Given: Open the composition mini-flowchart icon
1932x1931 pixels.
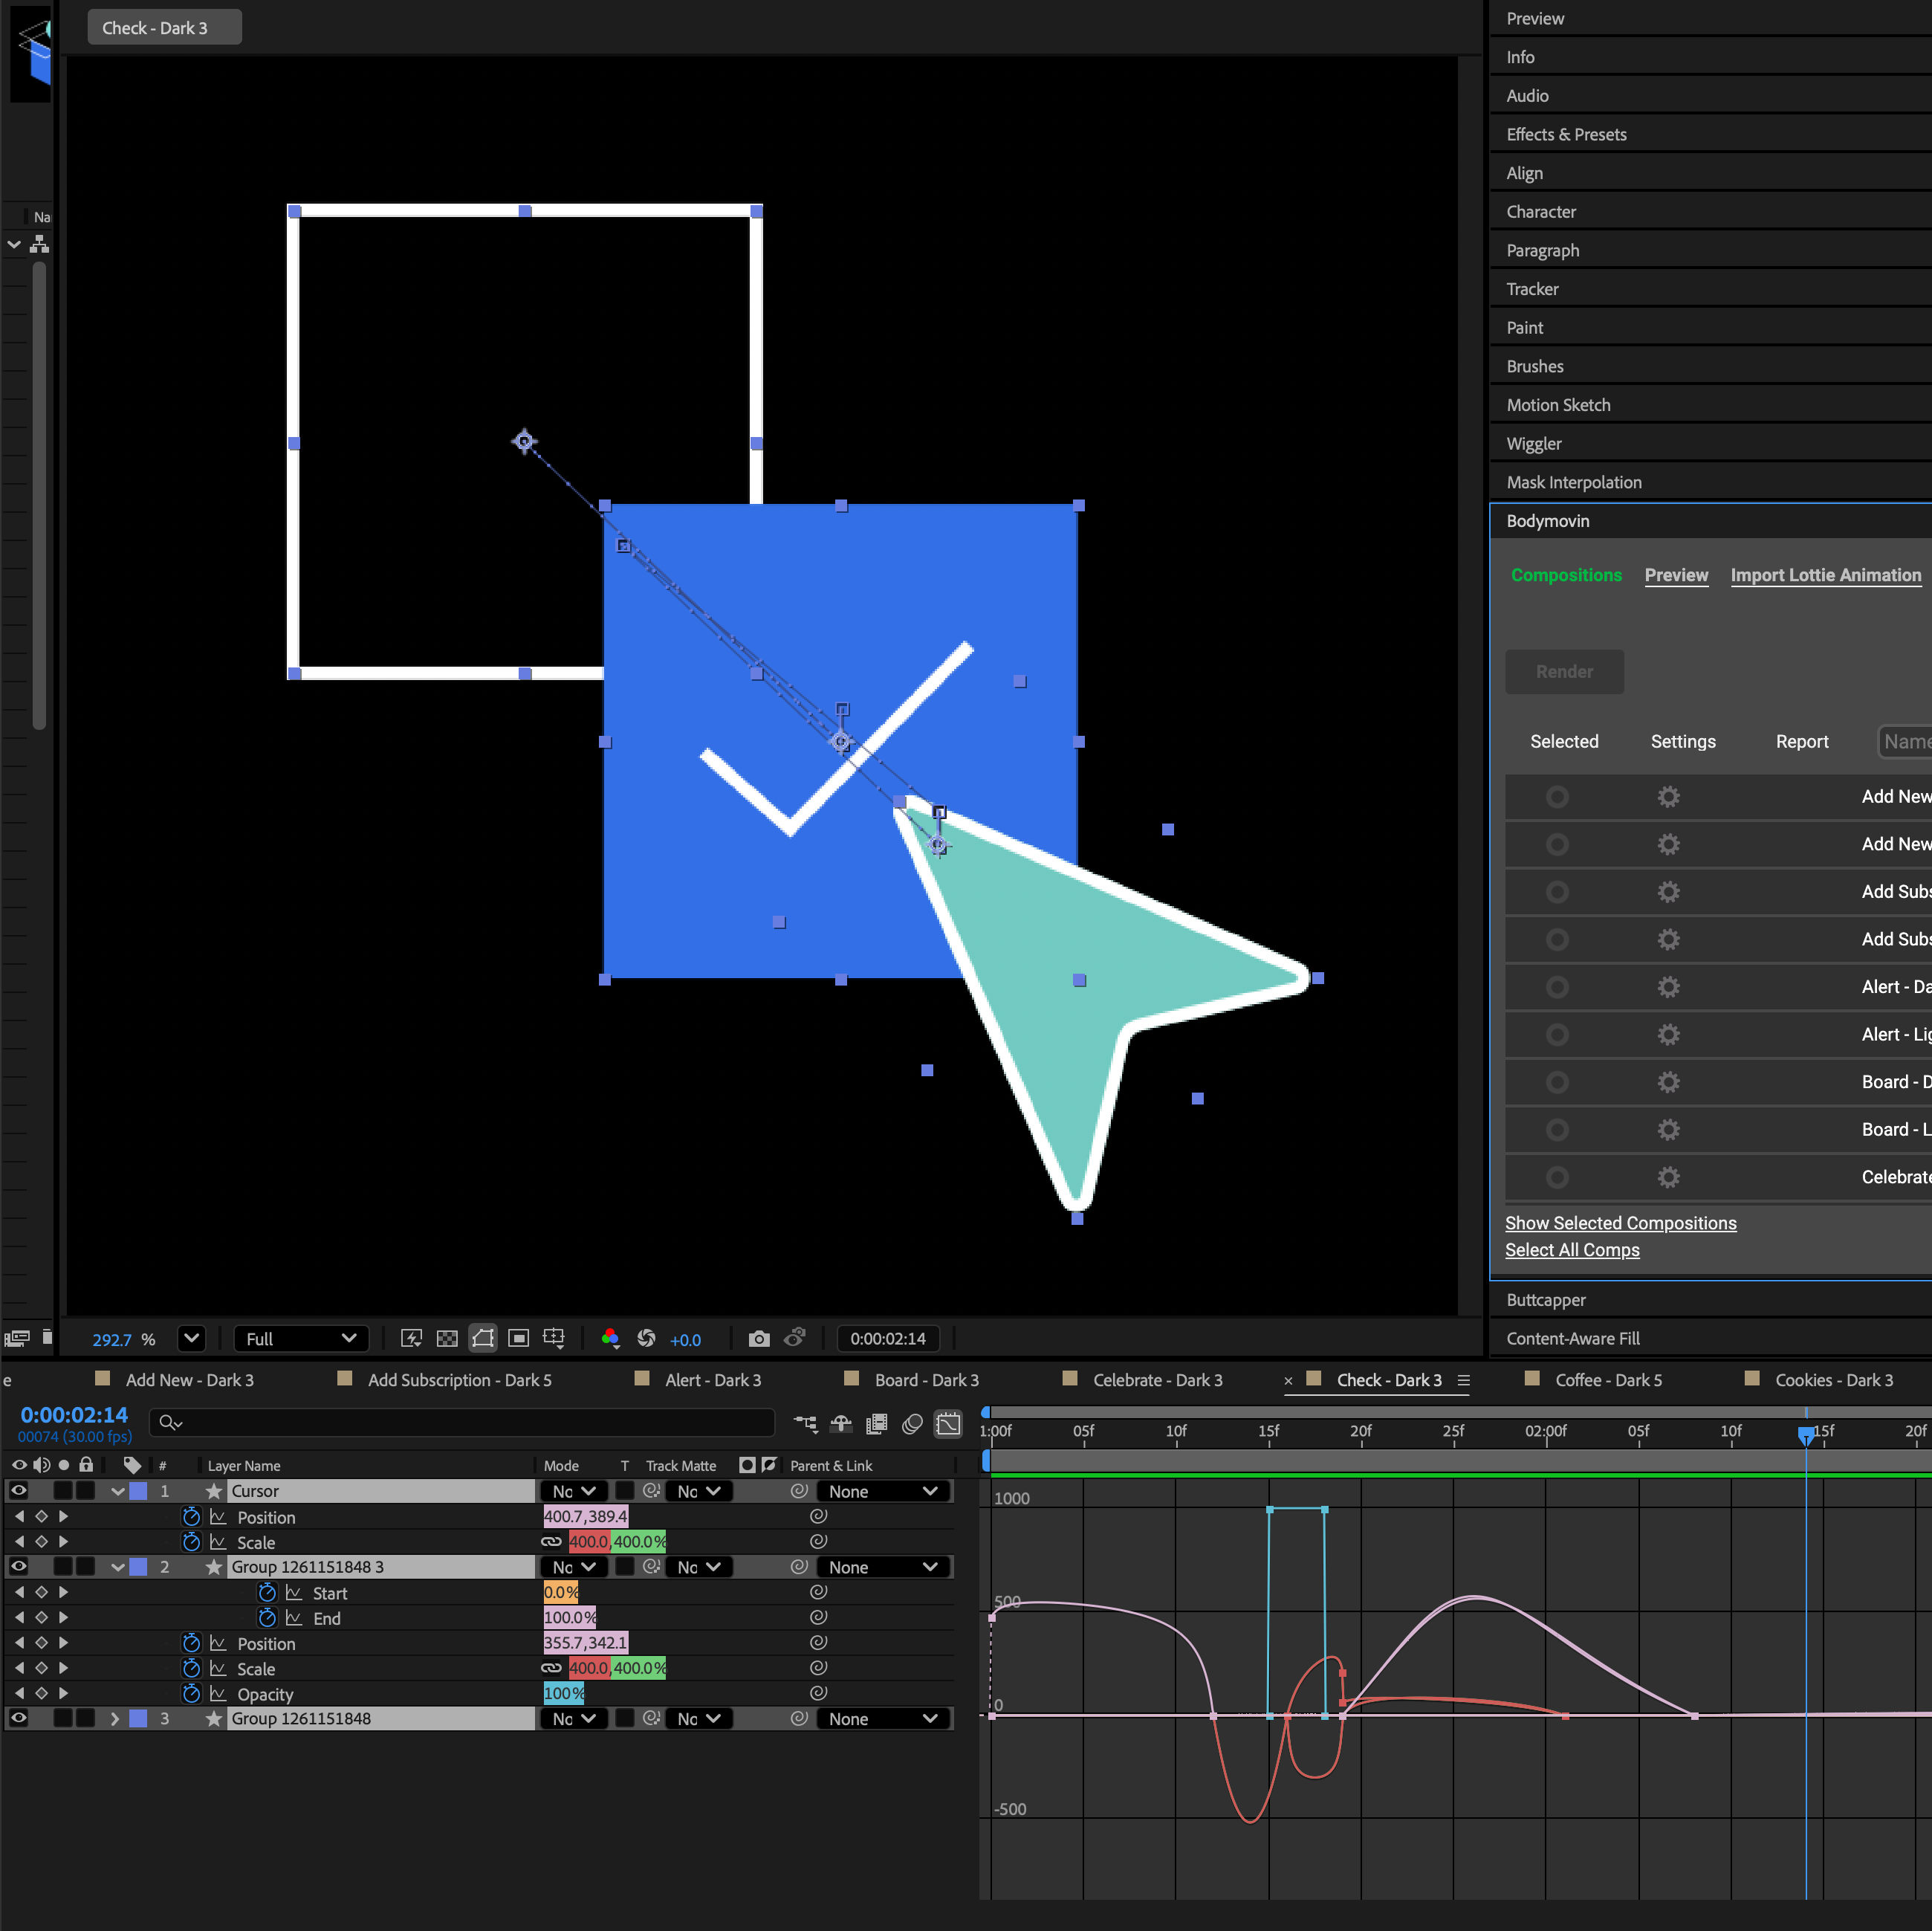Looking at the screenshot, I should [x=805, y=1423].
